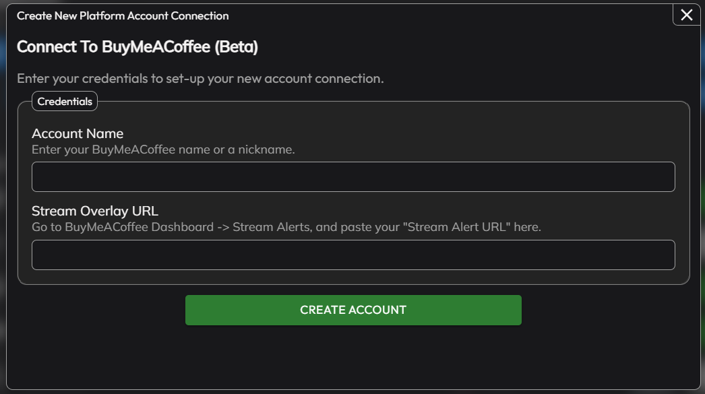Click empty space left of Create Account button

pos(101,310)
